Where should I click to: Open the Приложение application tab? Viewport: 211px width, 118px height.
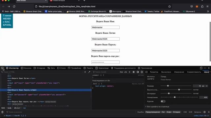[x=145, y=68]
